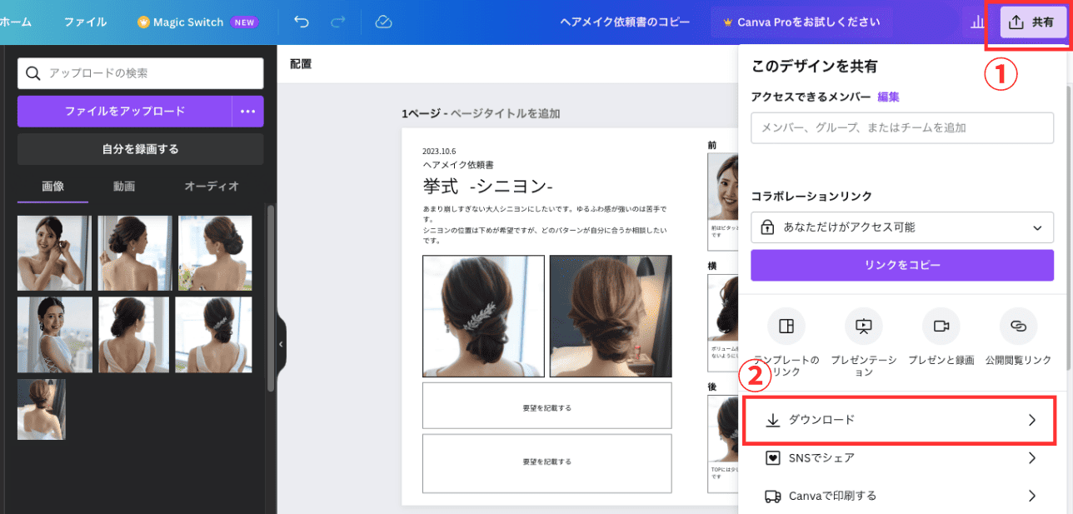This screenshot has width=1073, height=514.
Task: Open the analytics bar chart icon
Action: click(x=976, y=23)
